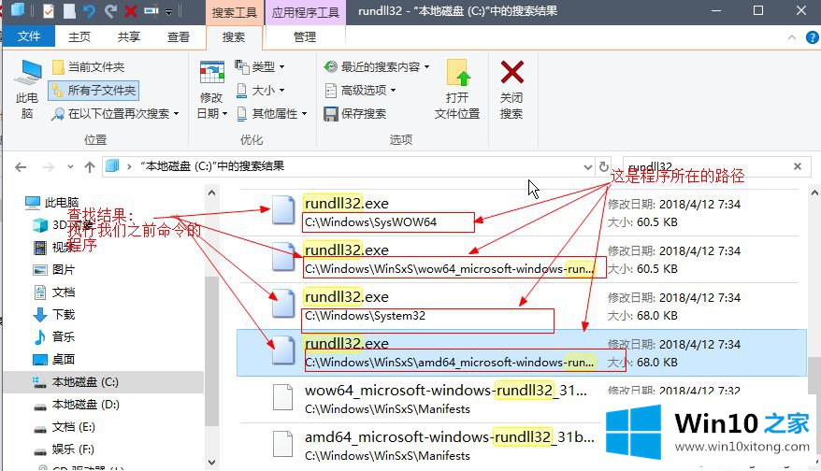The image size is (821, 471).
Task: Open Customize Quick Access Toolbar dropdown
Action: (168, 11)
